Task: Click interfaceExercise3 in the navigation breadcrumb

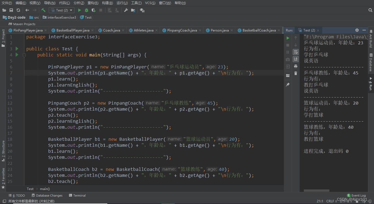Action: coord(59,17)
